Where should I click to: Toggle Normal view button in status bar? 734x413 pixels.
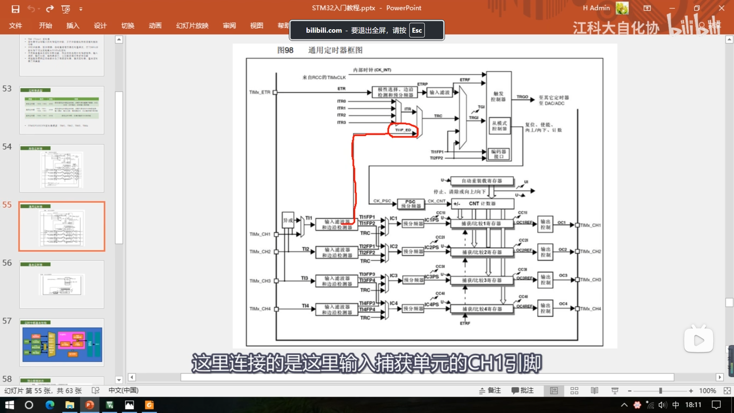click(554, 390)
